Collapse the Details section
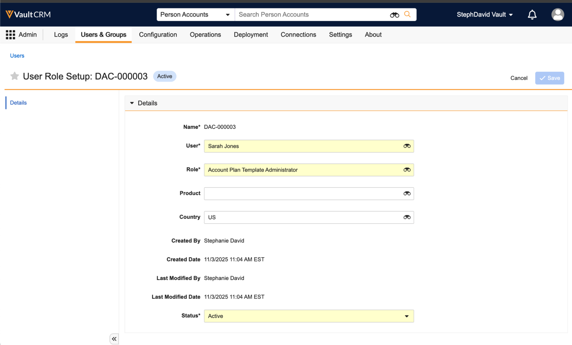Screen dimensions: 572x345 (132, 103)
